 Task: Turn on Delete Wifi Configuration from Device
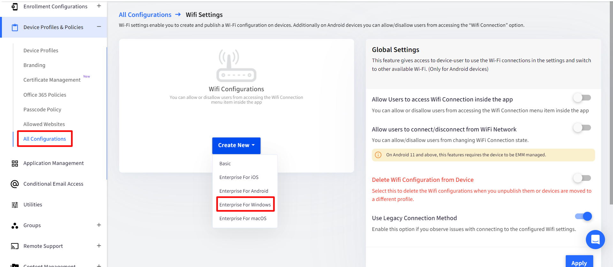[582, 178]
